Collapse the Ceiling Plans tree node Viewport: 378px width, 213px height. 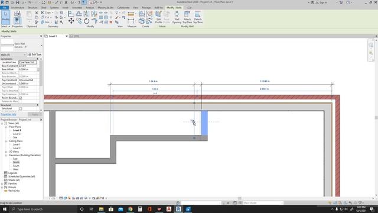[x=6, y=141]
